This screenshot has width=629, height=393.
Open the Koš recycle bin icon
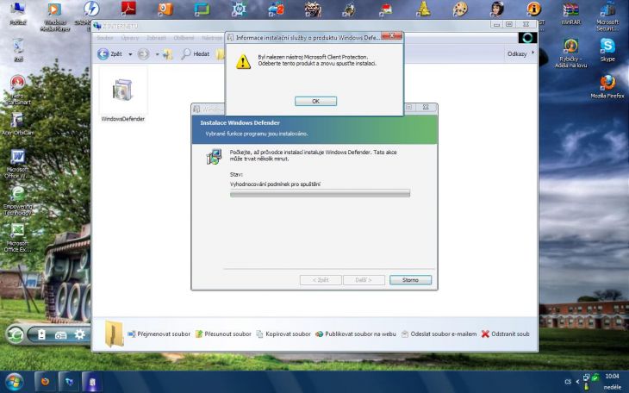pyautogui.click(x=18, y=50)
